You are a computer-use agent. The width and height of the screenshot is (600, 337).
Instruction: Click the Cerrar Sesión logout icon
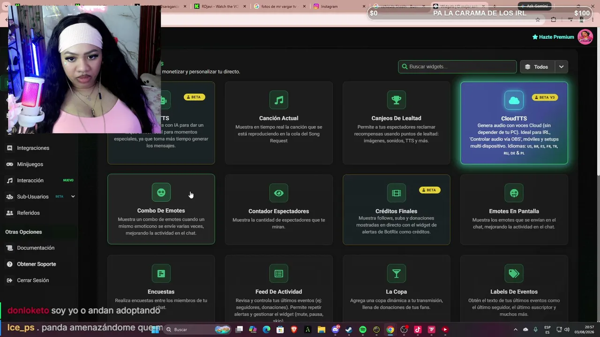(9, 280)
